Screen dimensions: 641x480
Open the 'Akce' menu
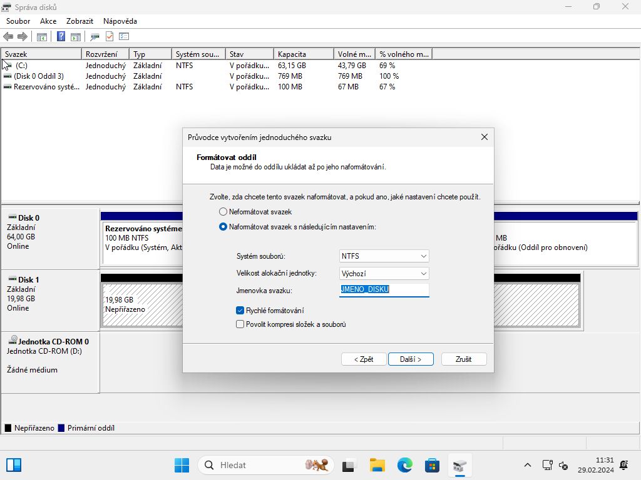pos(48,21)
